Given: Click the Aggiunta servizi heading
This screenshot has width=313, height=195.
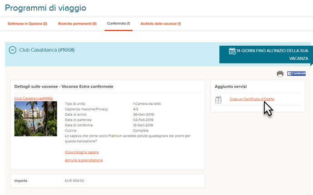Looking at the screenshot, I should pyautogui.click(x=231, y=87).
